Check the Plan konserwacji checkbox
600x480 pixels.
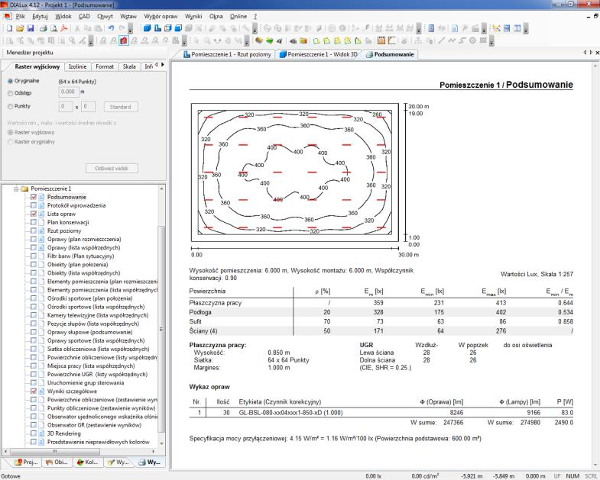click(34, 222)
